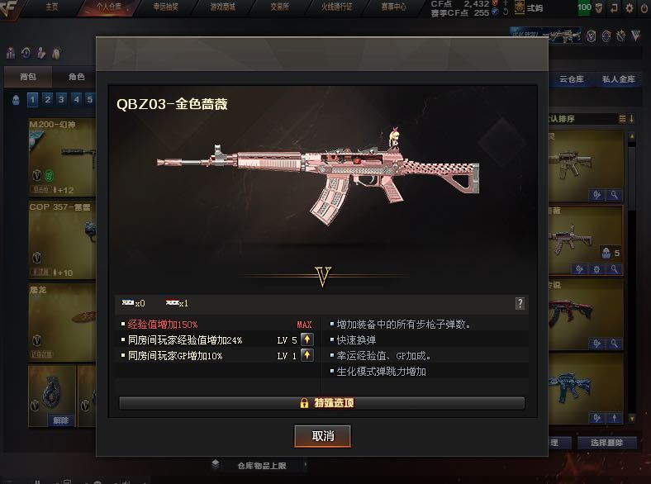Click the upgrade arrow icon on blue rifle
The height and width of the screenshot is (484, 651).
614,417
